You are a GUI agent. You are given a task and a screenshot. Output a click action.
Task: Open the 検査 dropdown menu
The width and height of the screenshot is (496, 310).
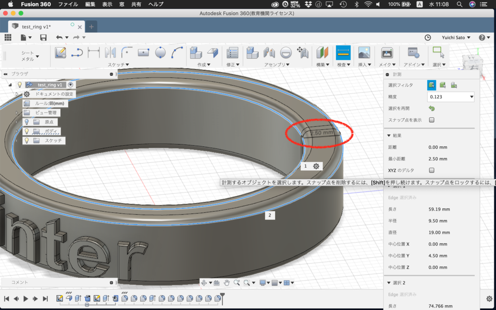343,64
